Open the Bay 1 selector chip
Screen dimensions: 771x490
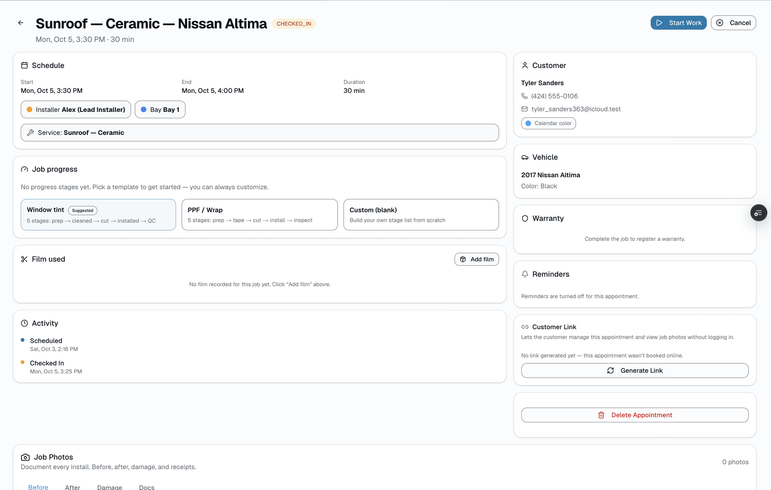tap(160, 110)
